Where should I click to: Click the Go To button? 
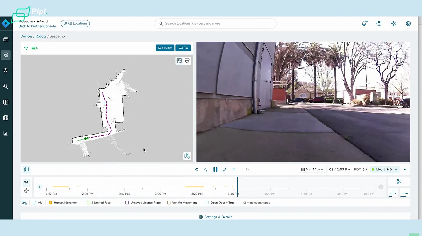click(183, 48)
